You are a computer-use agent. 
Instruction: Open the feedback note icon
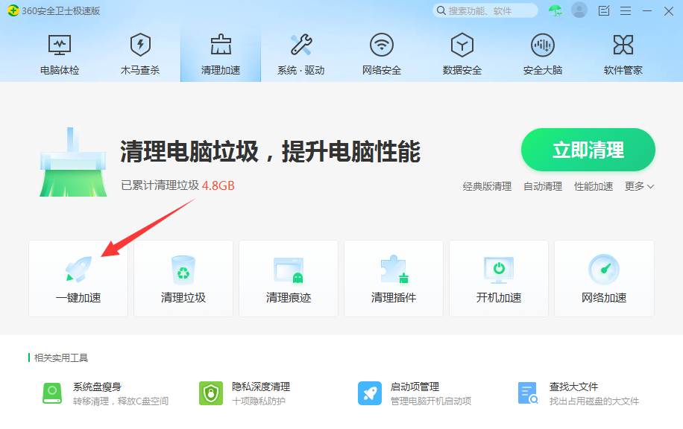(x=604, y=11)
